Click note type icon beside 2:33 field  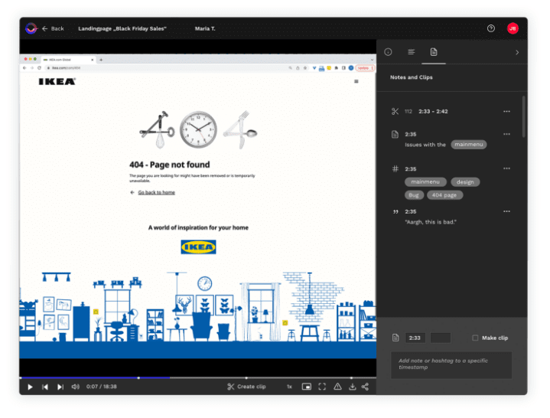click(395, 338)
